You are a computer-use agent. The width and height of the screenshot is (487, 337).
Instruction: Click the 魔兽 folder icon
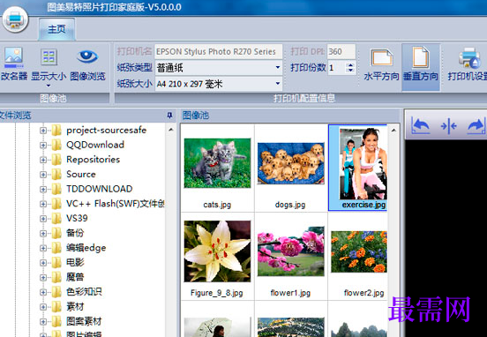click(56, 277)
